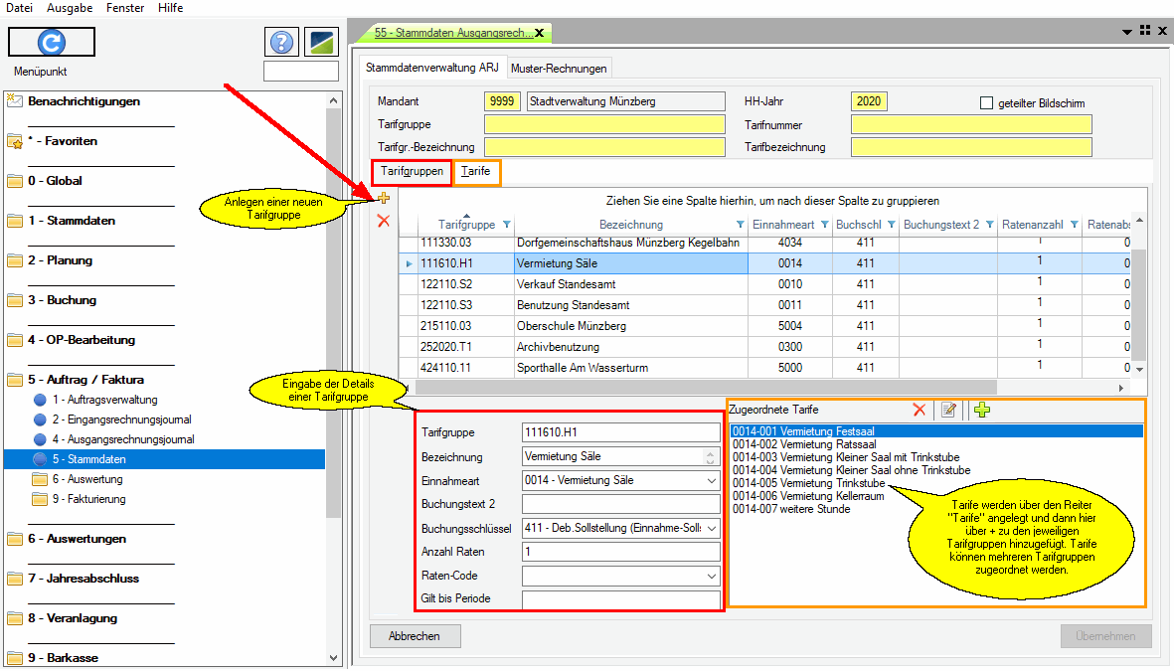Delete Tarifgruppe using red X beside grid
The width and height of the screenshot is (1174, 671).
coord(384,221)
